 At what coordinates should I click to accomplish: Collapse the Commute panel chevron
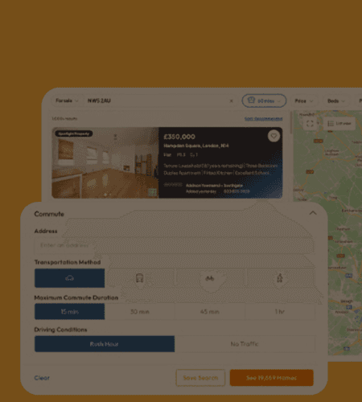tap(313, 213)
